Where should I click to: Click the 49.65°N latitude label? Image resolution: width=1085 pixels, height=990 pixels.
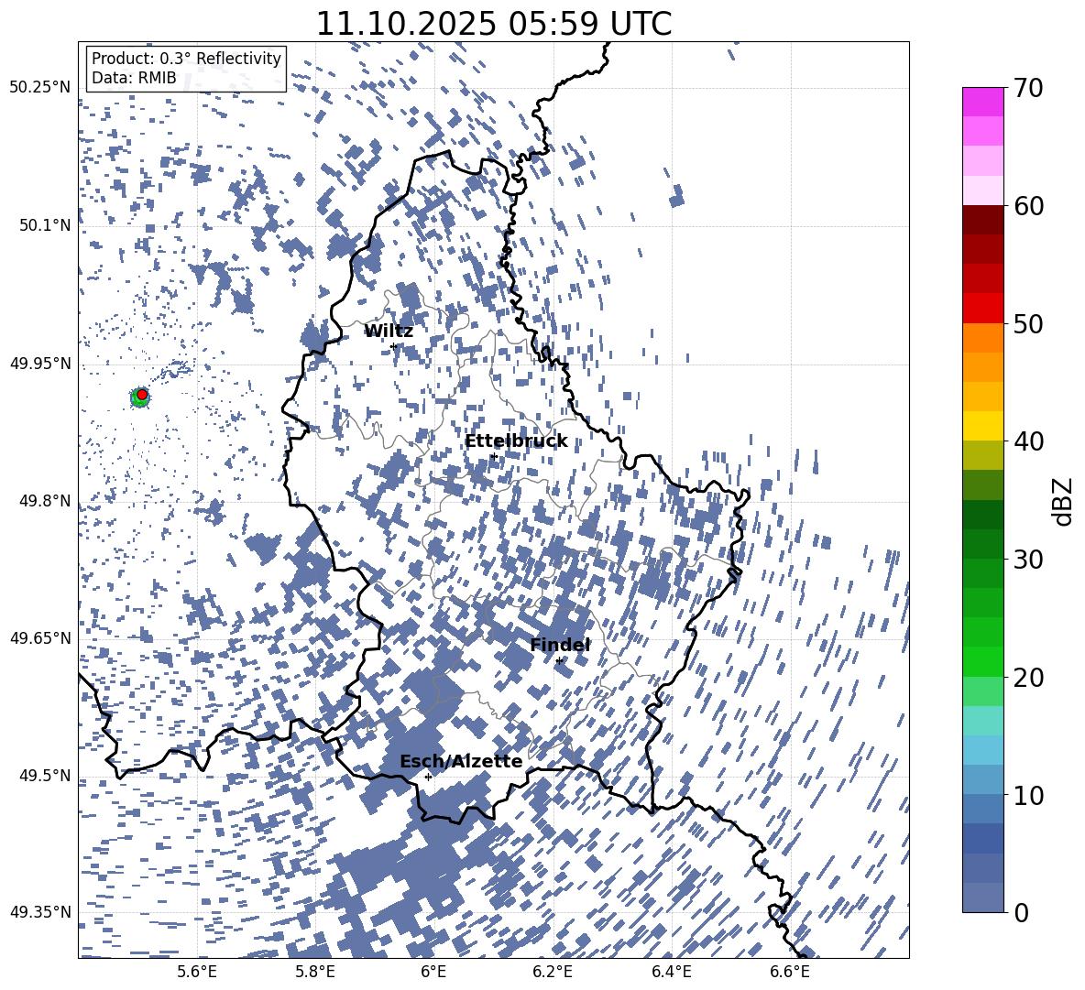click(x=40, y=637)
